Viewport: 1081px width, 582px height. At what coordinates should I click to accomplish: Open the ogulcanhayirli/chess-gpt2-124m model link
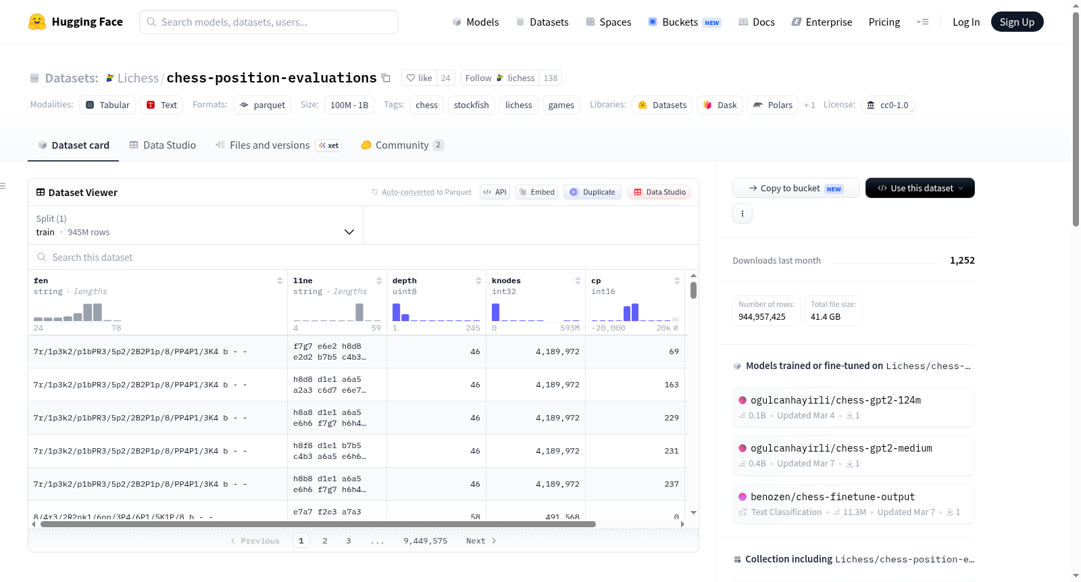pyautogui.click(x=836, y=399)
